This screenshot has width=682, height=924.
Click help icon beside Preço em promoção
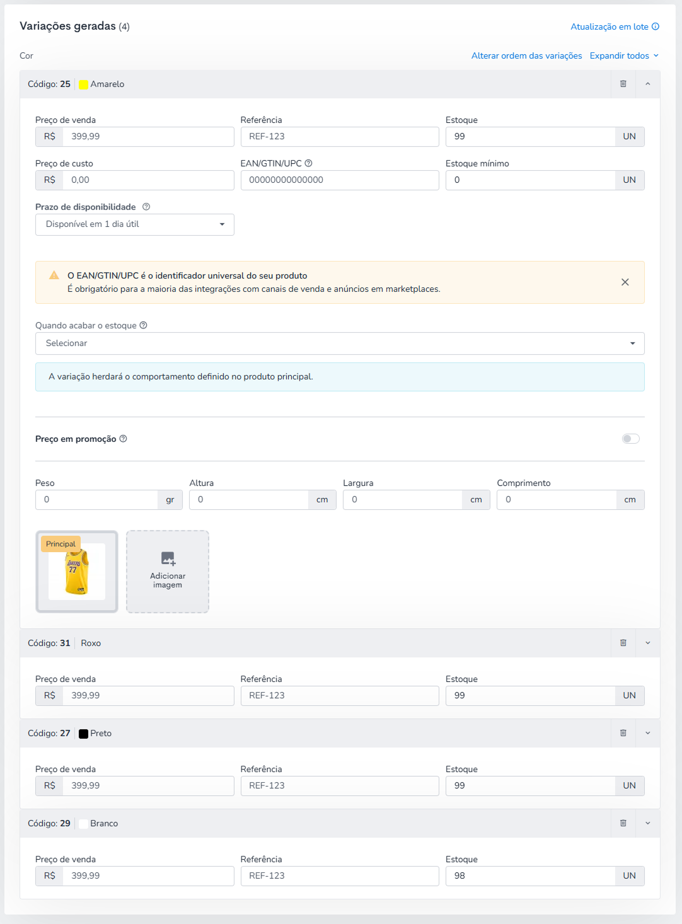pyautogui.click(x=123, y=439)
